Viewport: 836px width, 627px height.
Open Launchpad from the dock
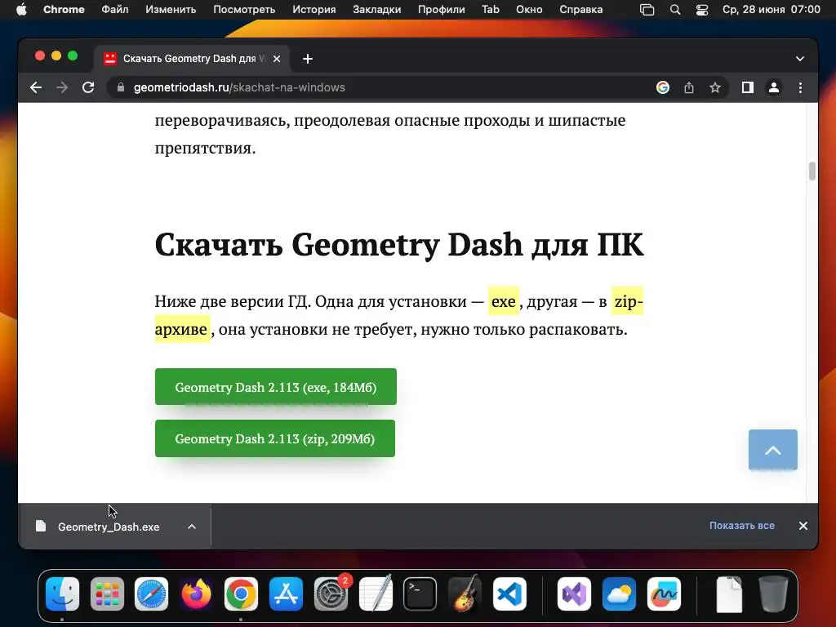[x=107, y=594]
